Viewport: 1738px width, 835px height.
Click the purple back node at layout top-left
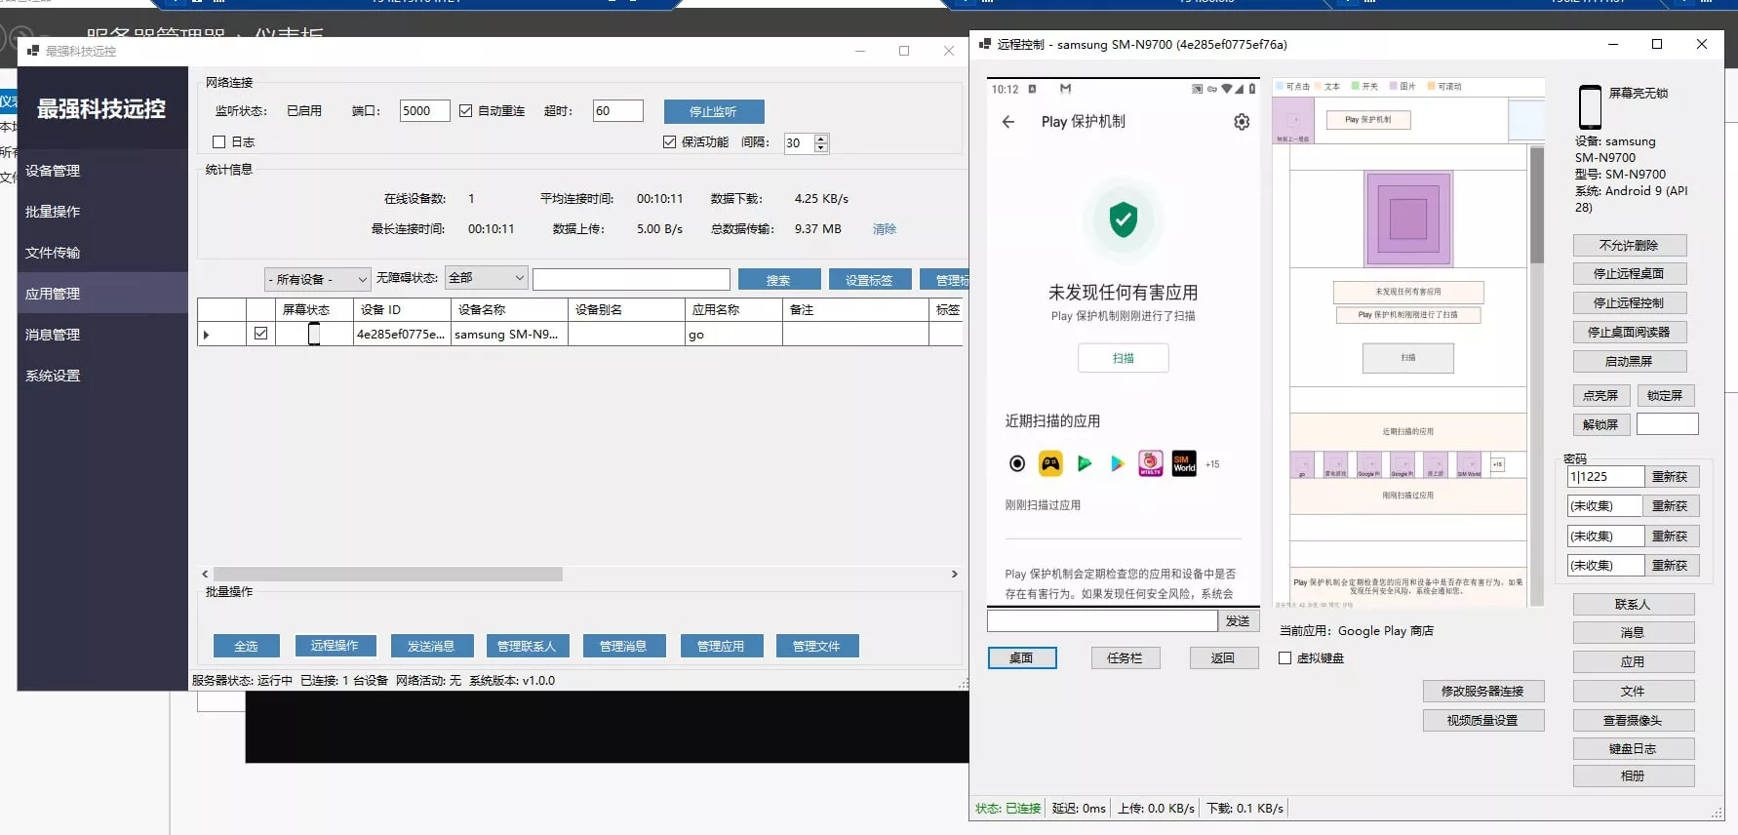[1293, 121]
